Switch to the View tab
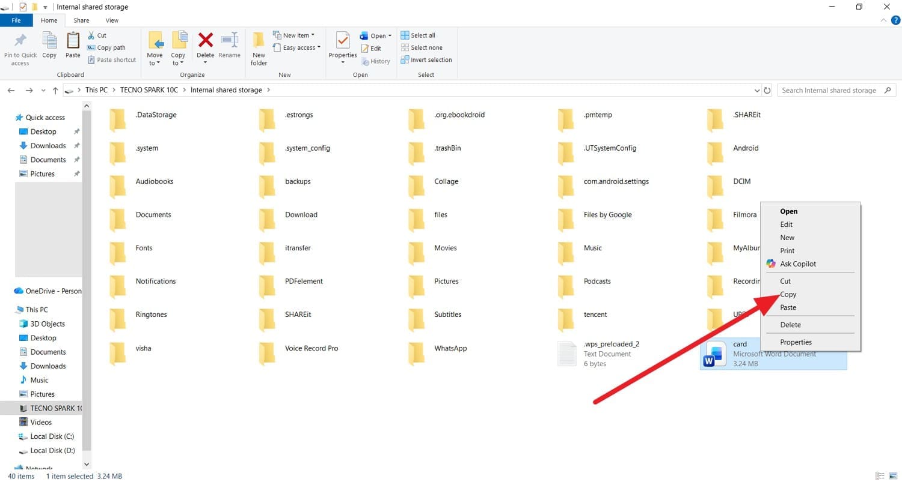Viewport: 902px width, 482px height. point(112,20)
